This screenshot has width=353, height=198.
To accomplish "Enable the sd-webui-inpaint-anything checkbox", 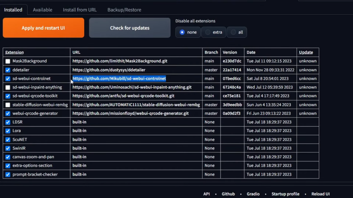I will click(8, 87).
